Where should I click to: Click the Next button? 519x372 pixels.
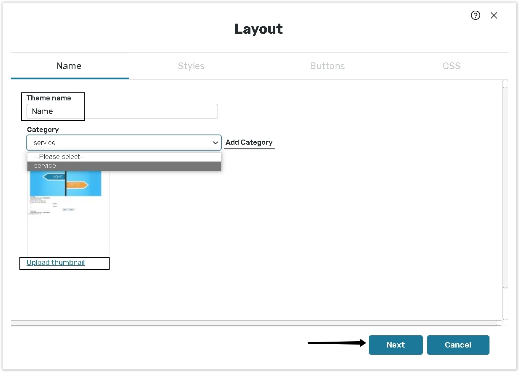(395, 345)
